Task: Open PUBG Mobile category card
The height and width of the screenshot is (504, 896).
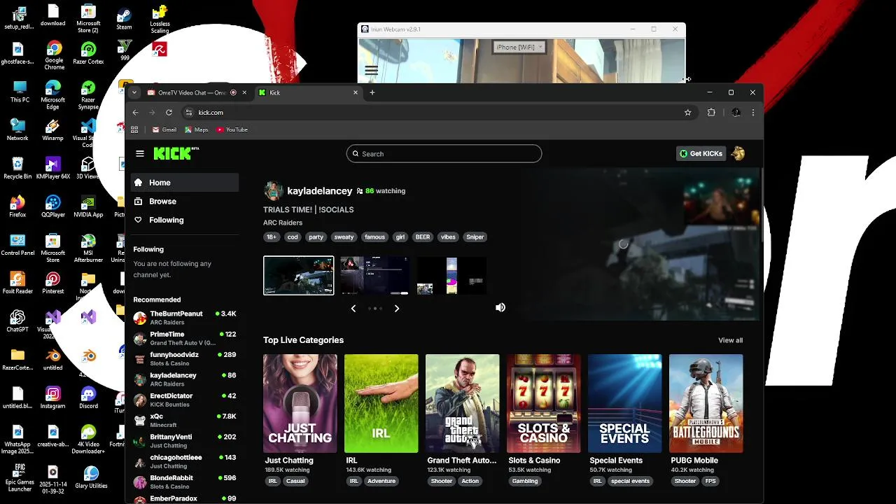Action: [706, 403]
